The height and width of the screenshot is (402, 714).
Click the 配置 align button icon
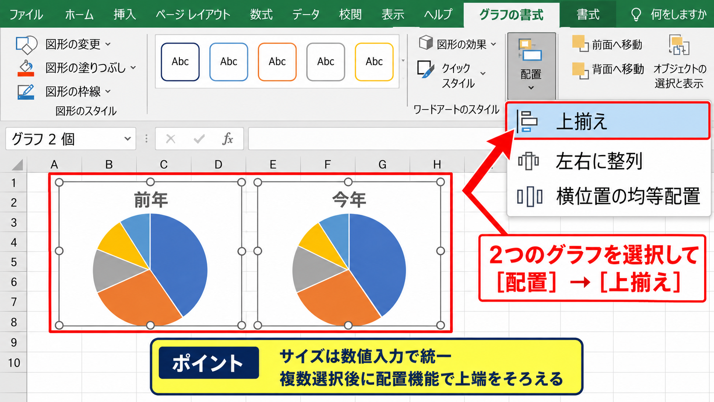point(530,50)
